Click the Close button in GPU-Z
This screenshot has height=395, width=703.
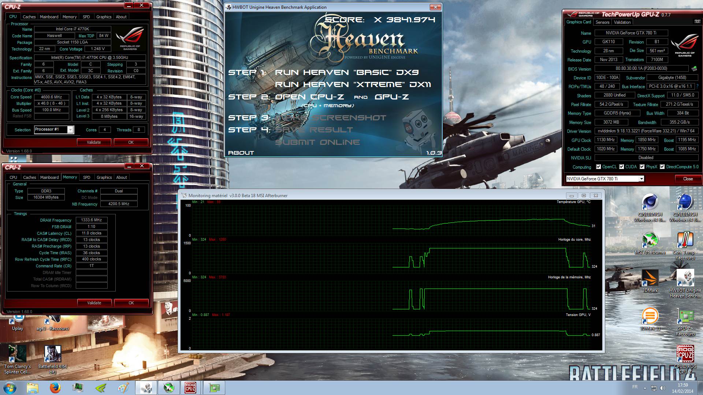[x=688, y=179]
